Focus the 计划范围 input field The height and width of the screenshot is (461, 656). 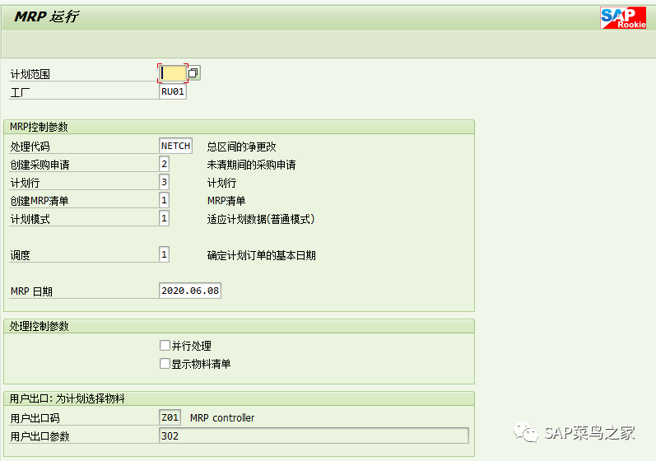[173, 73]
